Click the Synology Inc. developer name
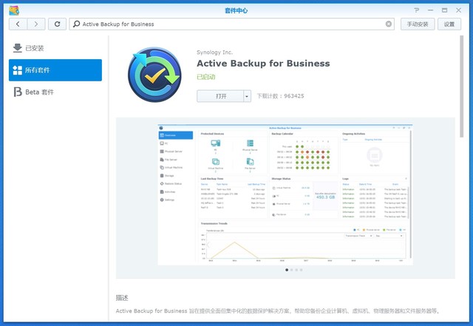This screenshot has width=473, height=326. [214, 52]
